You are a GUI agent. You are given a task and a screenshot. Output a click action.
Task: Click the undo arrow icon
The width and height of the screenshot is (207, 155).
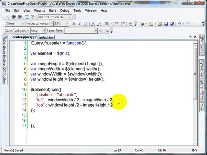[179, 24]
